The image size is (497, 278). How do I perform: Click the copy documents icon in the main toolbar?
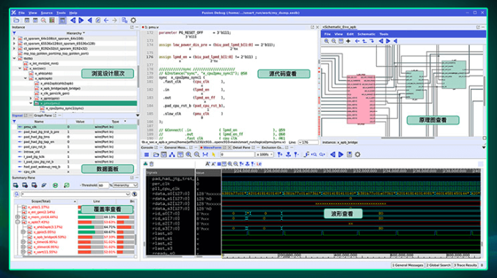[125, 20]
